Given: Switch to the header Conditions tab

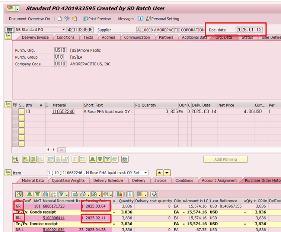Looking at the screenshot, I should point(66,37).
